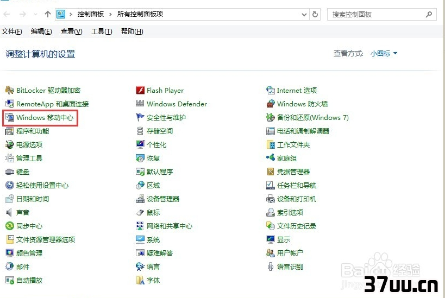Click the 存储空间 drives icon
The image size is (445, 298).
(140, 131)
